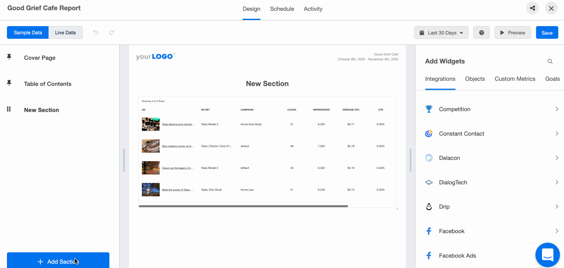This screenshot has height=268, width=564.
Task: Click the share icon in header
Action: 532,8
